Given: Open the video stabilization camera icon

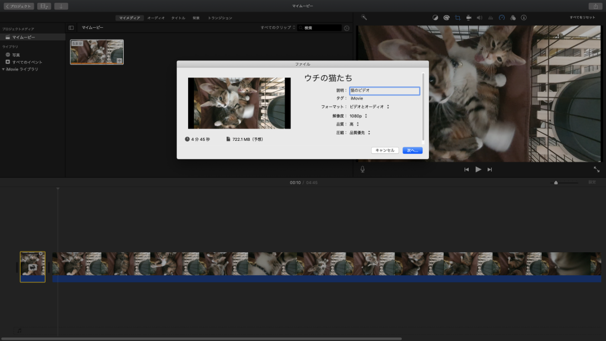Looking at the screenshot, I should click(468, 18).
